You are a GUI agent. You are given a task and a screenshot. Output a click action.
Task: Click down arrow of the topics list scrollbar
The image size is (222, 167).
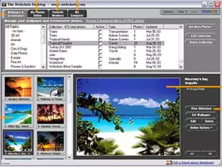tap(43, 67)
